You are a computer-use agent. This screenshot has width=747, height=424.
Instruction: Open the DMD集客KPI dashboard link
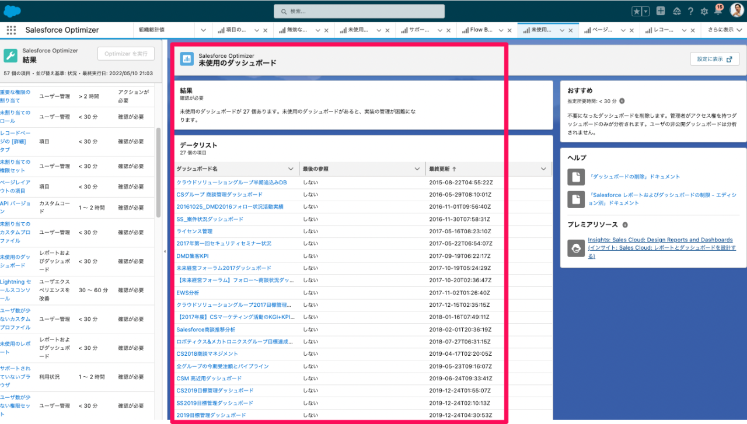(x=193, y=256)
